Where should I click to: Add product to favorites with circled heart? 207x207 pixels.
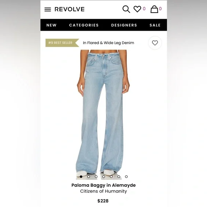155,43
